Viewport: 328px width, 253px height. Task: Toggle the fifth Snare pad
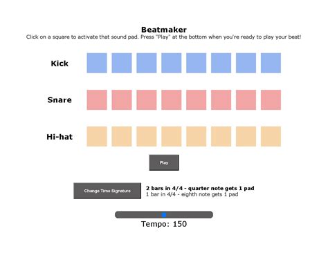(x=197, y=100)
